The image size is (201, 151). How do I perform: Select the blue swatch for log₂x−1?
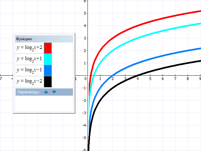point(48,70)
